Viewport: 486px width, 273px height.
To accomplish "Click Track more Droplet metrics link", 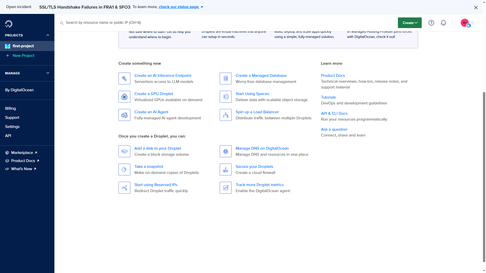I will [x=259, y=185].
